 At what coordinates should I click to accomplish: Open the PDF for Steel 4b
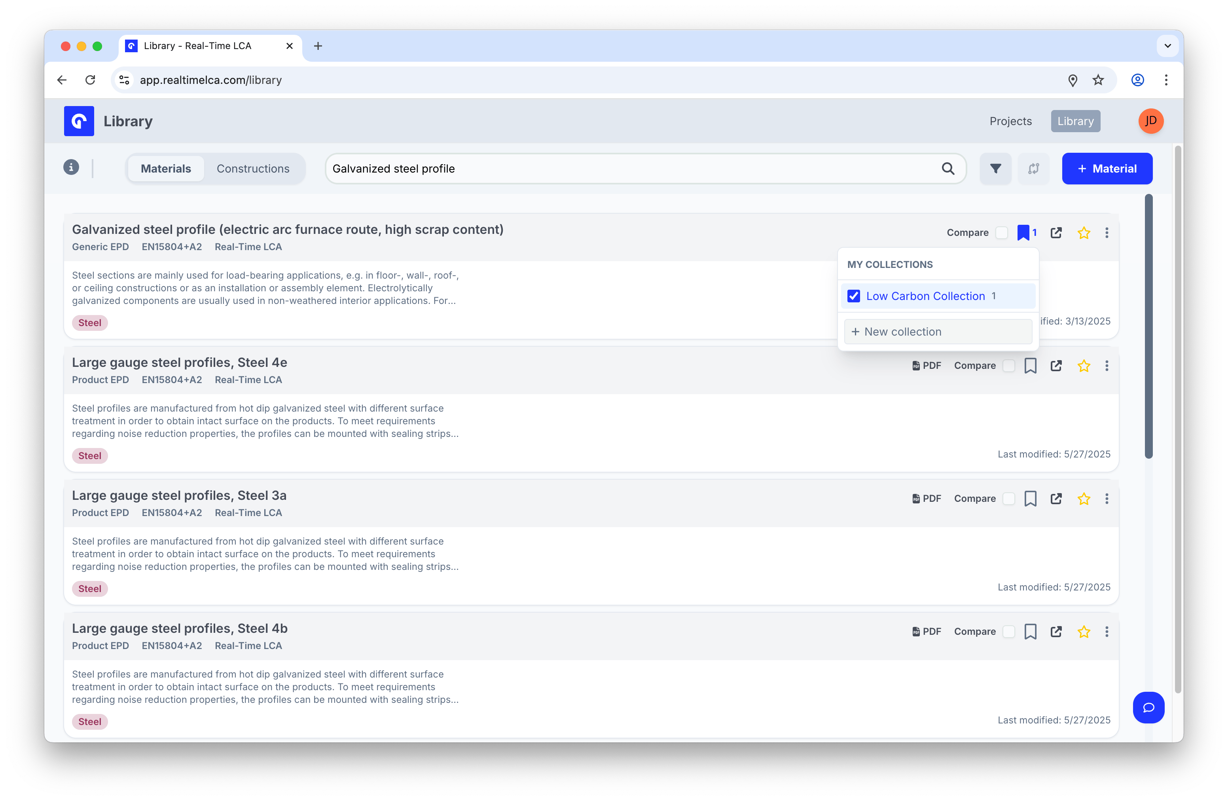tap(927, 632)
